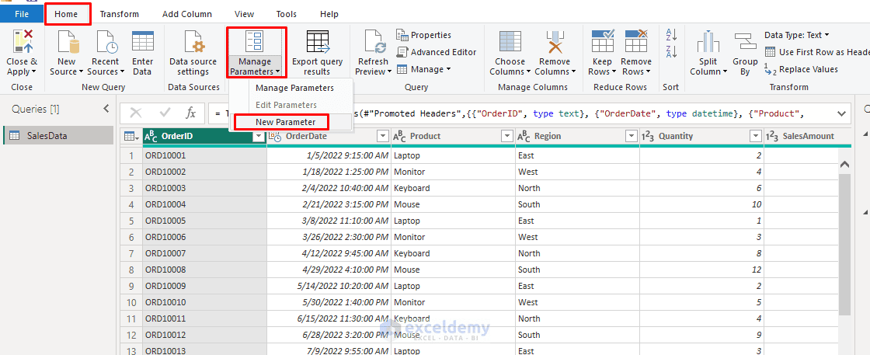Open the OrderDate column filter dropdown
This screenshot has height=355, width=870.
(x=383, y=137)
